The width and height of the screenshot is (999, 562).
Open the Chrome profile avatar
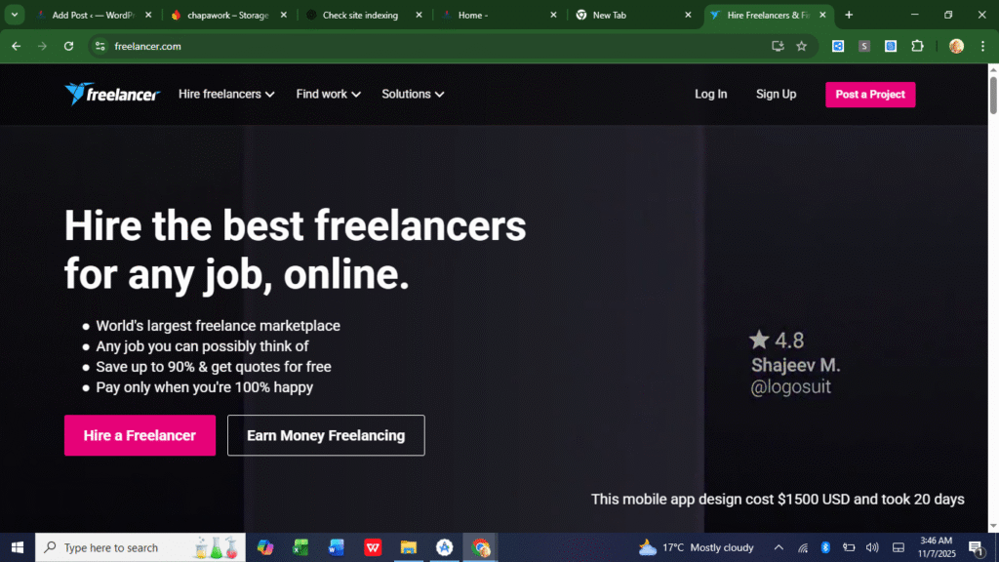coord(956,46)
